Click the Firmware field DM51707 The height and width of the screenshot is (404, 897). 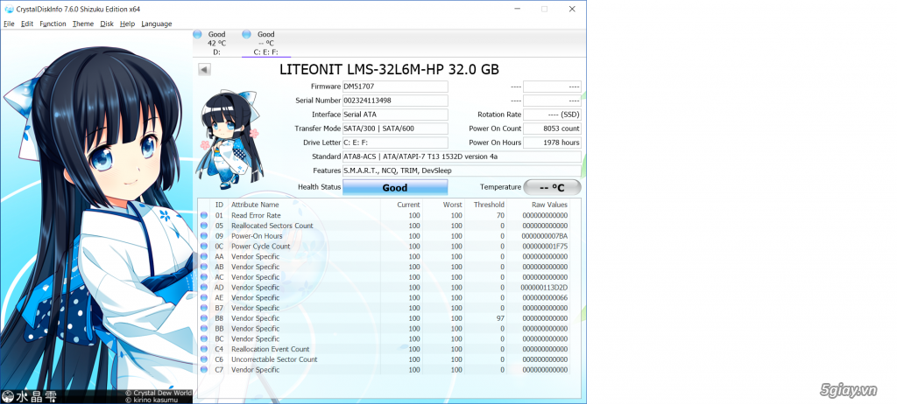coord(394,87)
